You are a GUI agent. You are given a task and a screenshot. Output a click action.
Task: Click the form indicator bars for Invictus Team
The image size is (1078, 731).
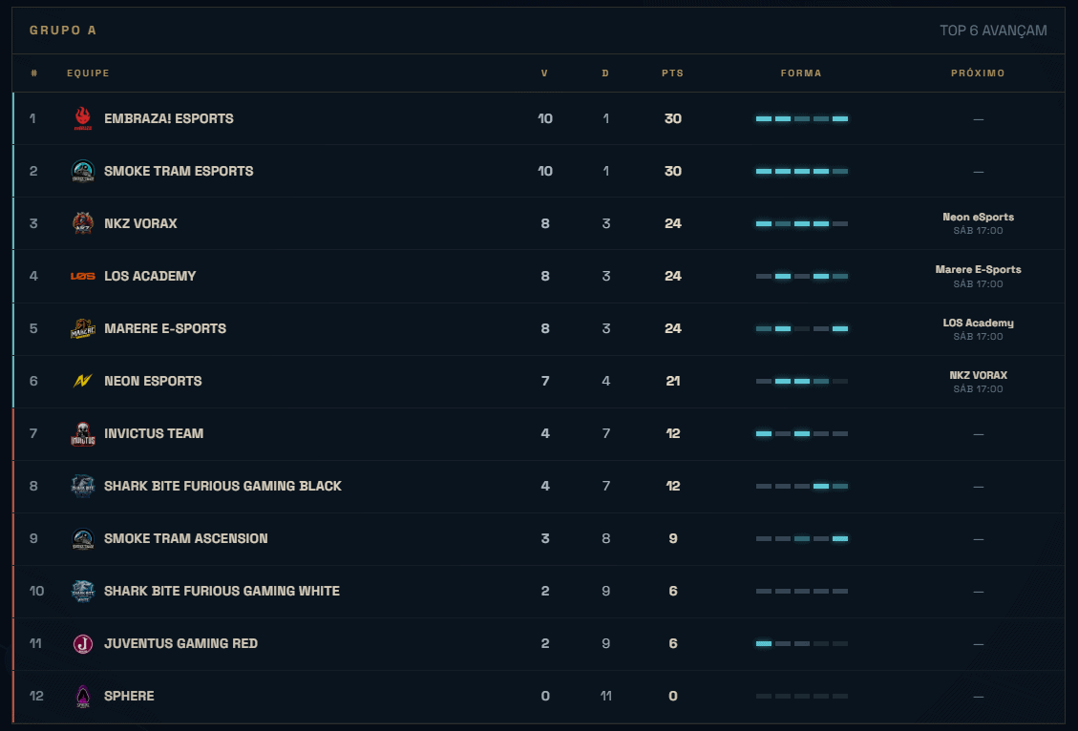click(802, 433)
